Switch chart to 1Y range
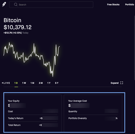The height and width of the screenshot is (134, 135). [x=49, y=83]
